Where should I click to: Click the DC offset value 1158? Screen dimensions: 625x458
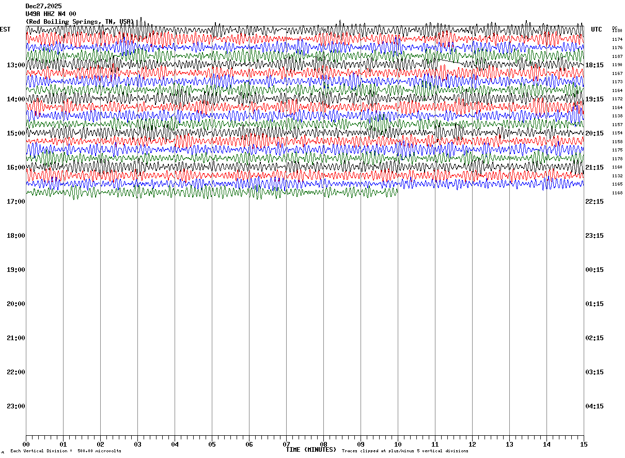click(x=617, y=142)
